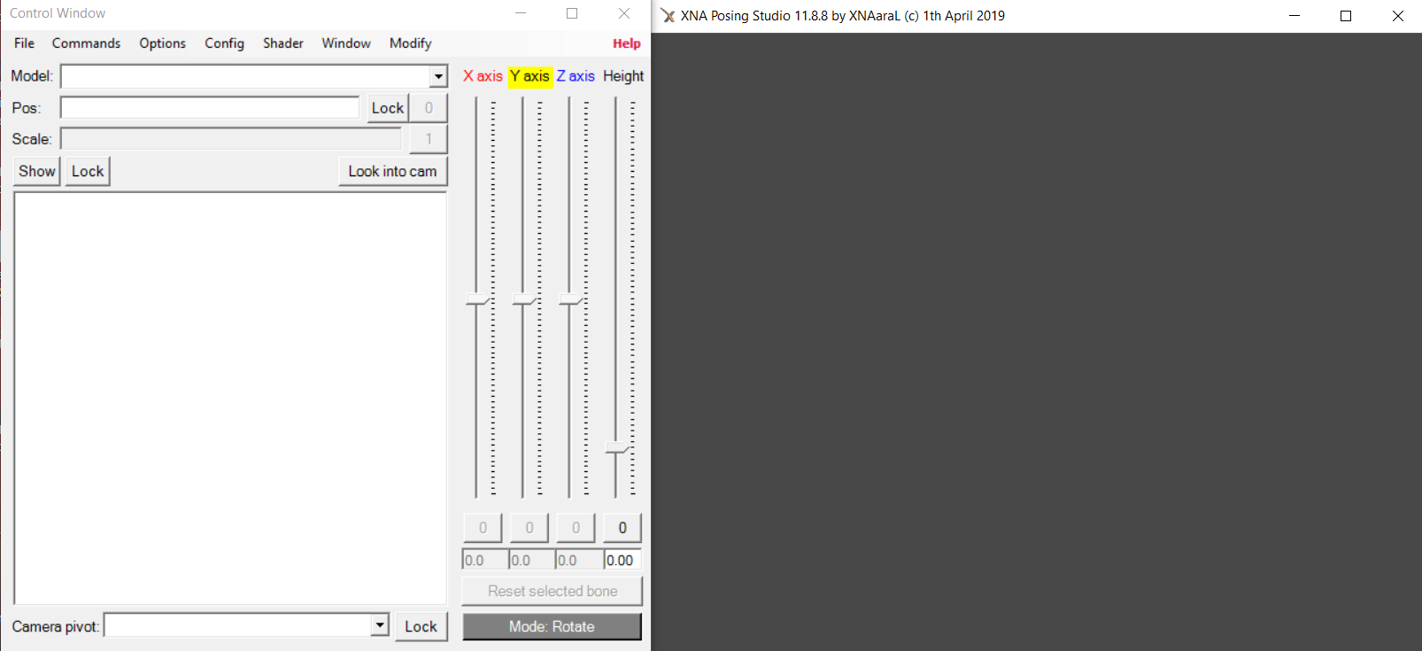Select the highlighted Y axis label
Screen dimensions: 1422x651
pyautogui.click(x=529, y=76)
